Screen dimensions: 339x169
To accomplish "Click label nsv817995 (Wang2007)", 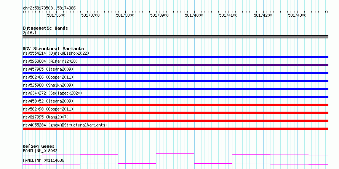I will pyautogui.click(x=46, y=117).
